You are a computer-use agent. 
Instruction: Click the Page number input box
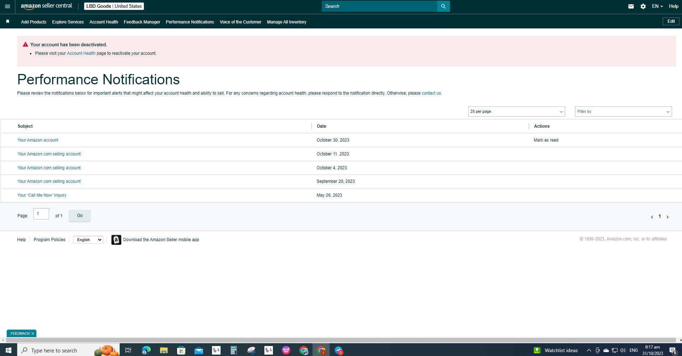pos(41,214)
